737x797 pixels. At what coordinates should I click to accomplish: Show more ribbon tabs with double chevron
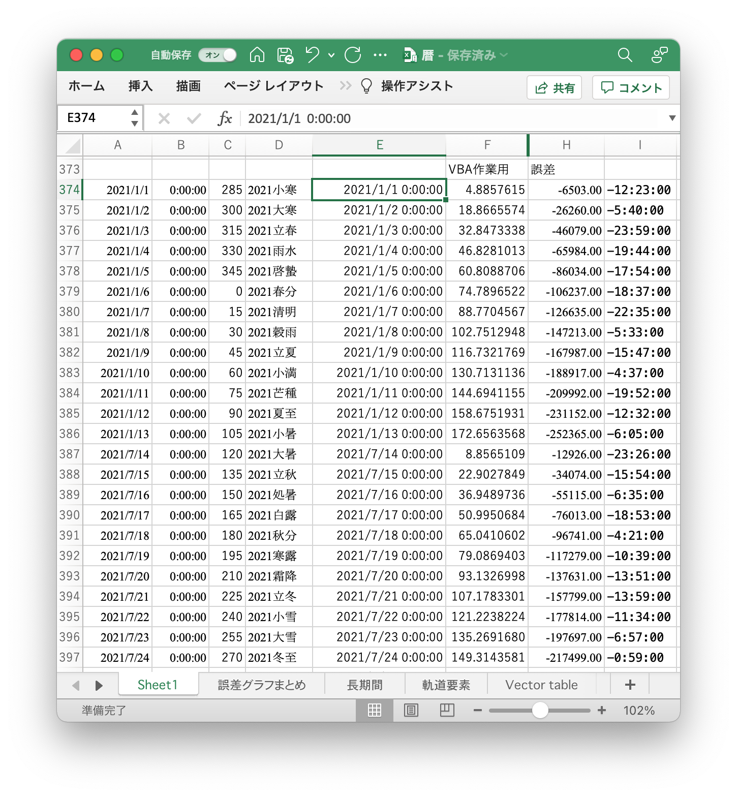click(x=346, y=85)
